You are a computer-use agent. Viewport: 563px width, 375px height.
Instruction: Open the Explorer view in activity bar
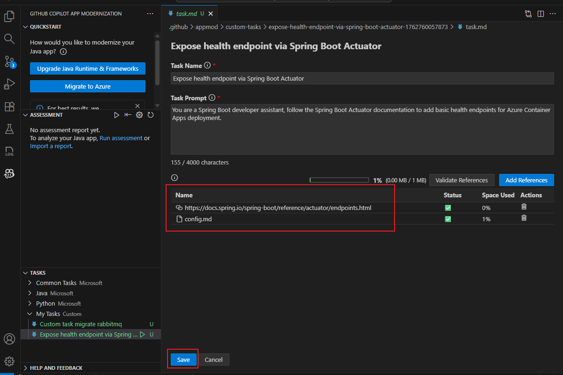pos(9,17)
